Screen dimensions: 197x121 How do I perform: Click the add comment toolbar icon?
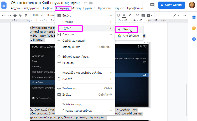pyautogui.click(x=143, y=15)
